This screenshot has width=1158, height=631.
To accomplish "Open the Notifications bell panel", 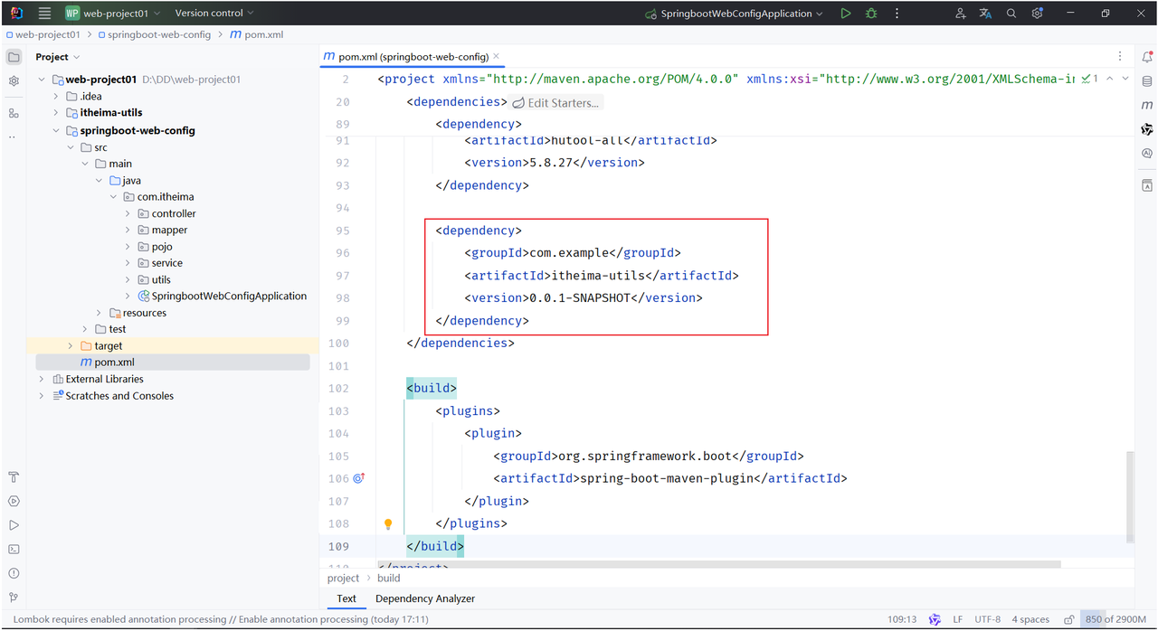I will (x=1146, y=57).
